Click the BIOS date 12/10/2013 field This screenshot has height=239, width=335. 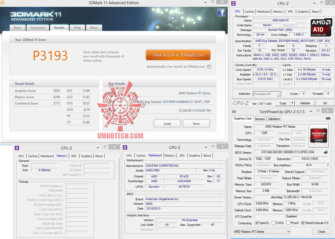point(184,208)
